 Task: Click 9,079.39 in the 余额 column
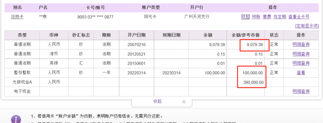point(217,45)
